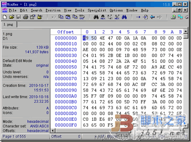
Task: Open Replace Hex Values toolbar icon
Action: (117, 17)
